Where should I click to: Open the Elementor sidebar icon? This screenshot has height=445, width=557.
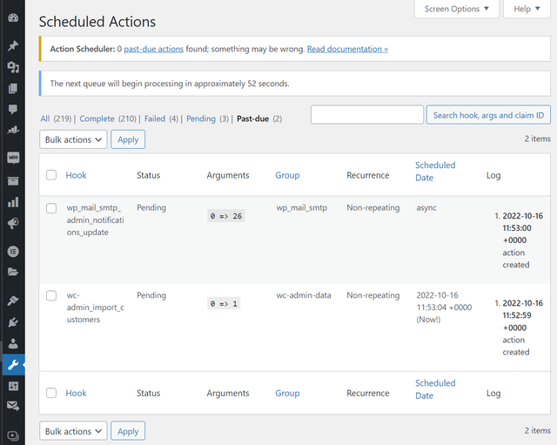13,252
